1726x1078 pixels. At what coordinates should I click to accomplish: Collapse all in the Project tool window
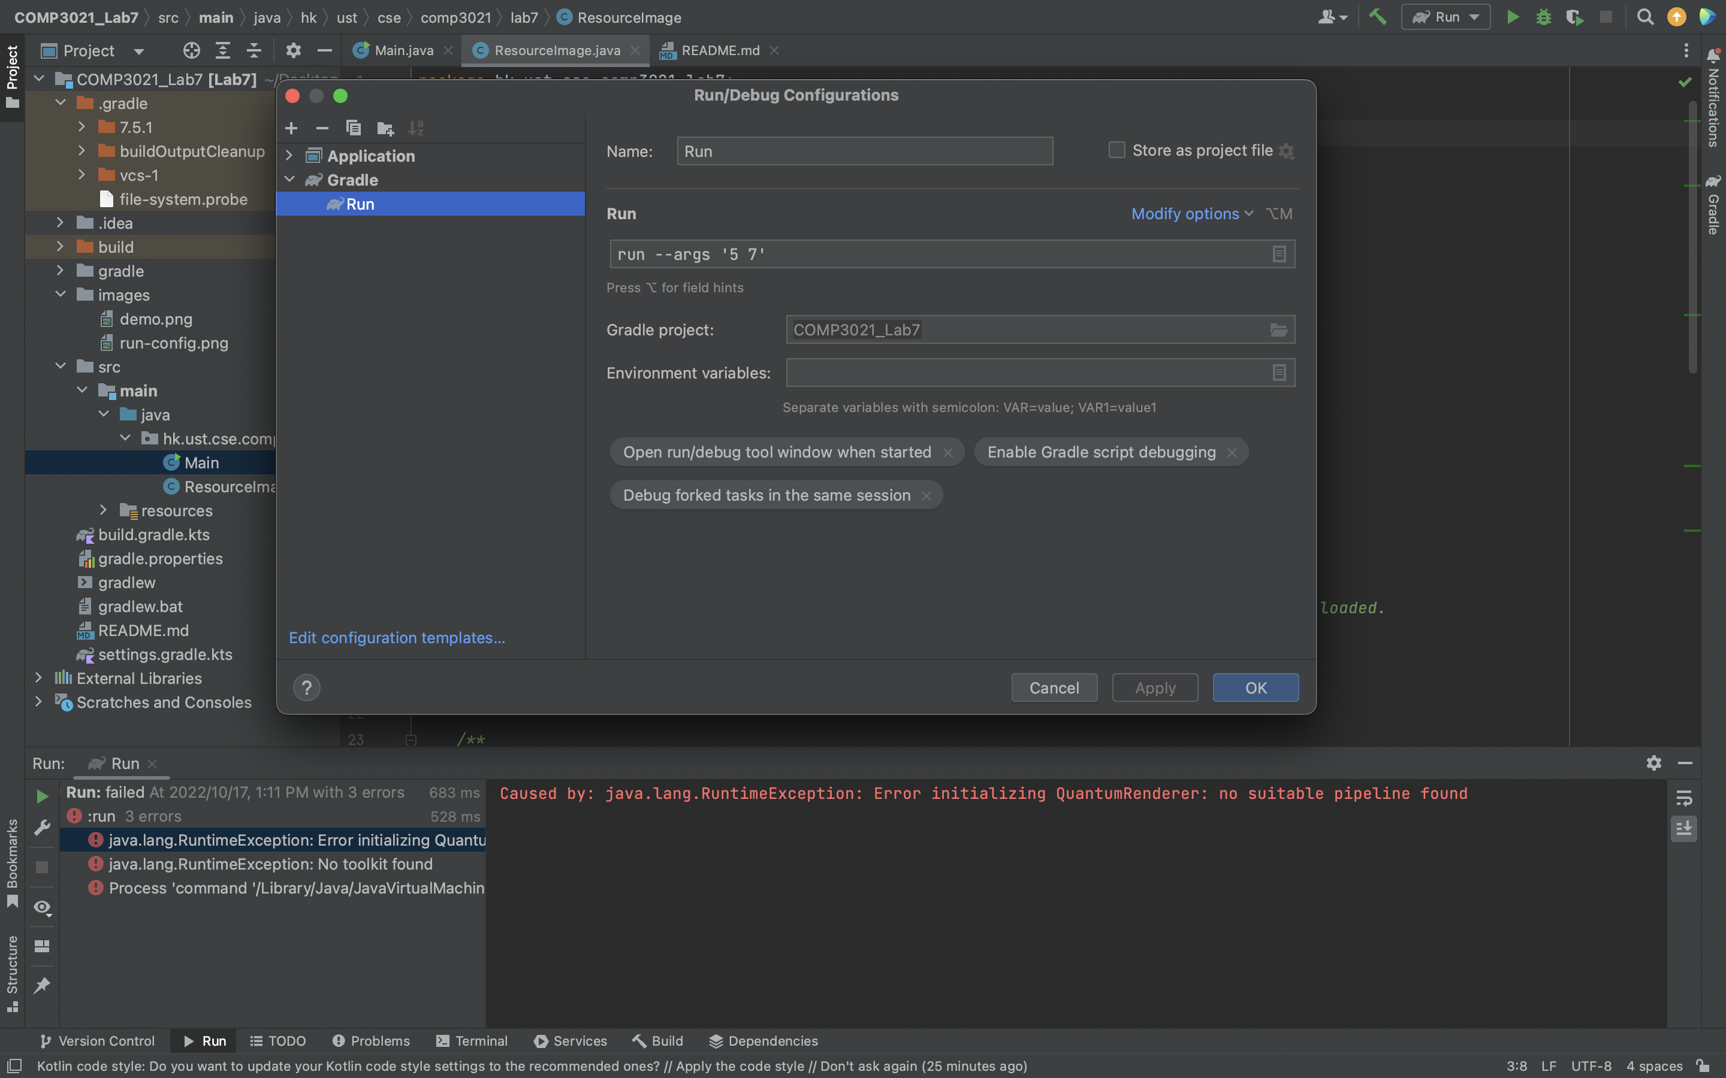(x=254, y=51)
